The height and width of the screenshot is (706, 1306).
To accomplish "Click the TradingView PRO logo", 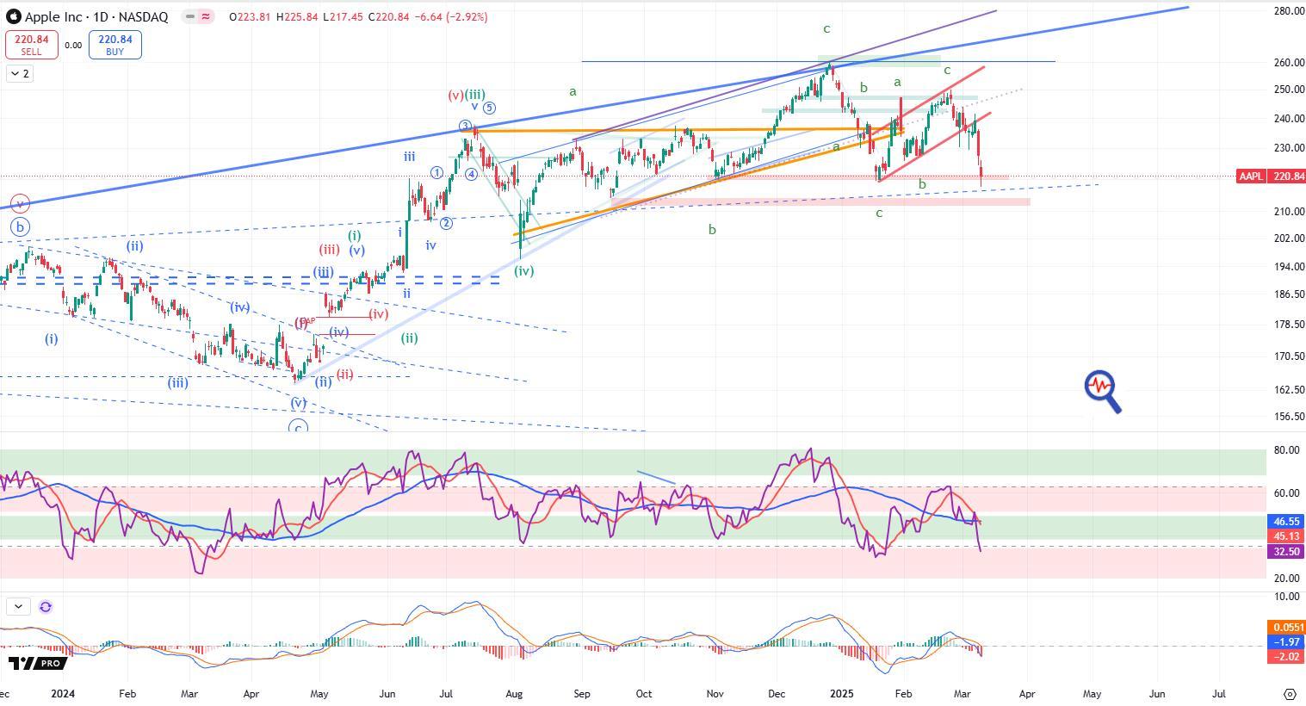I will point(37,663).
